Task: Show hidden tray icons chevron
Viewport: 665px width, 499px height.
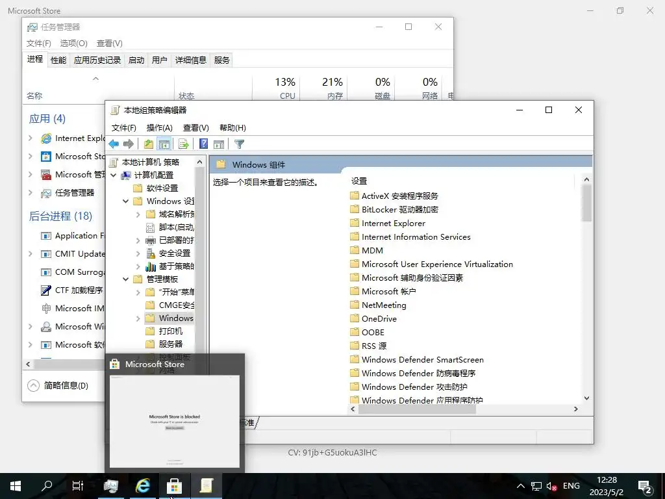Action: pos(521,486)
